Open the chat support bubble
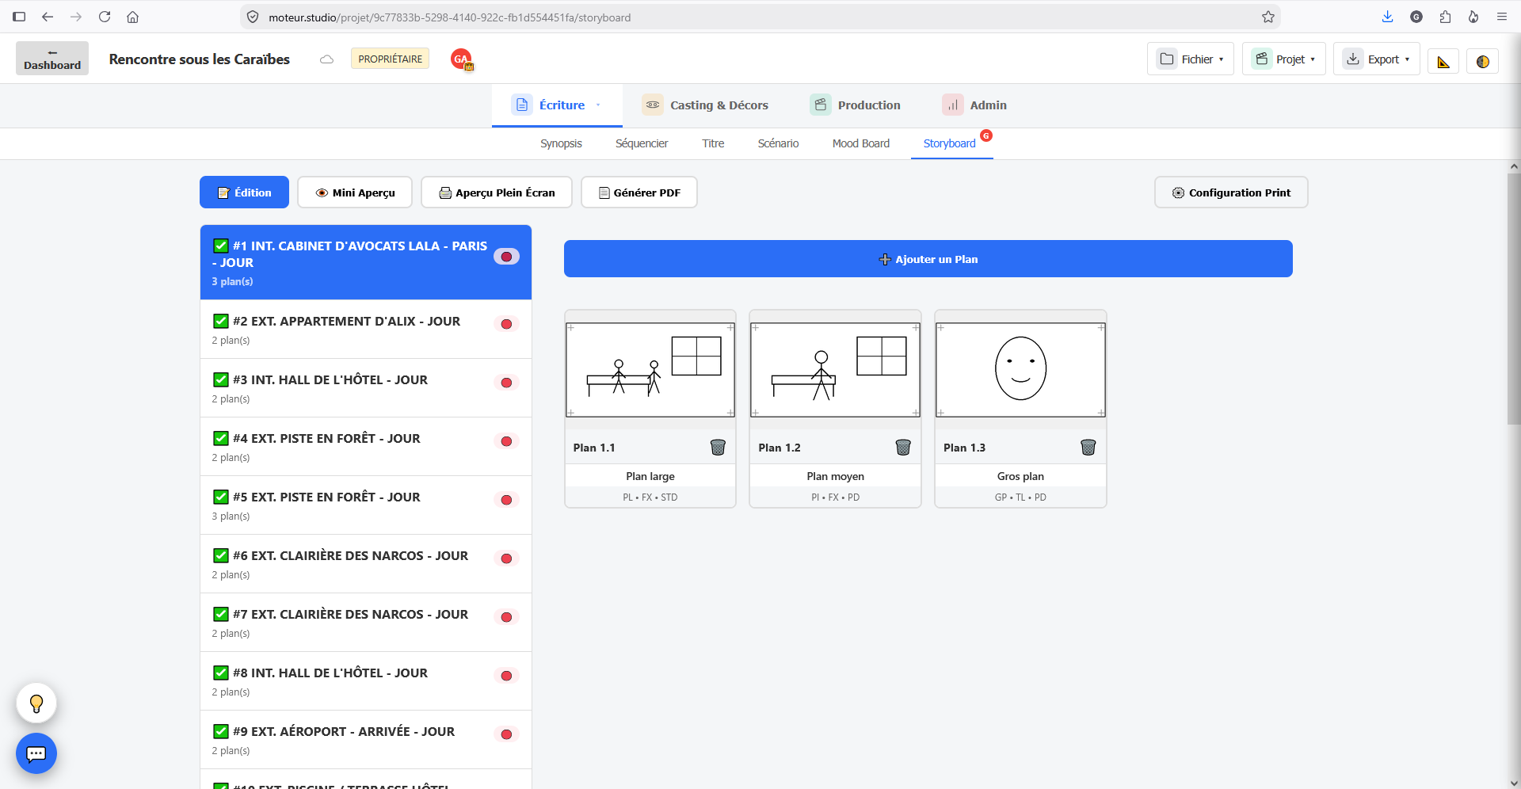This screenshot has width=1521, height=789. (36, 753)
